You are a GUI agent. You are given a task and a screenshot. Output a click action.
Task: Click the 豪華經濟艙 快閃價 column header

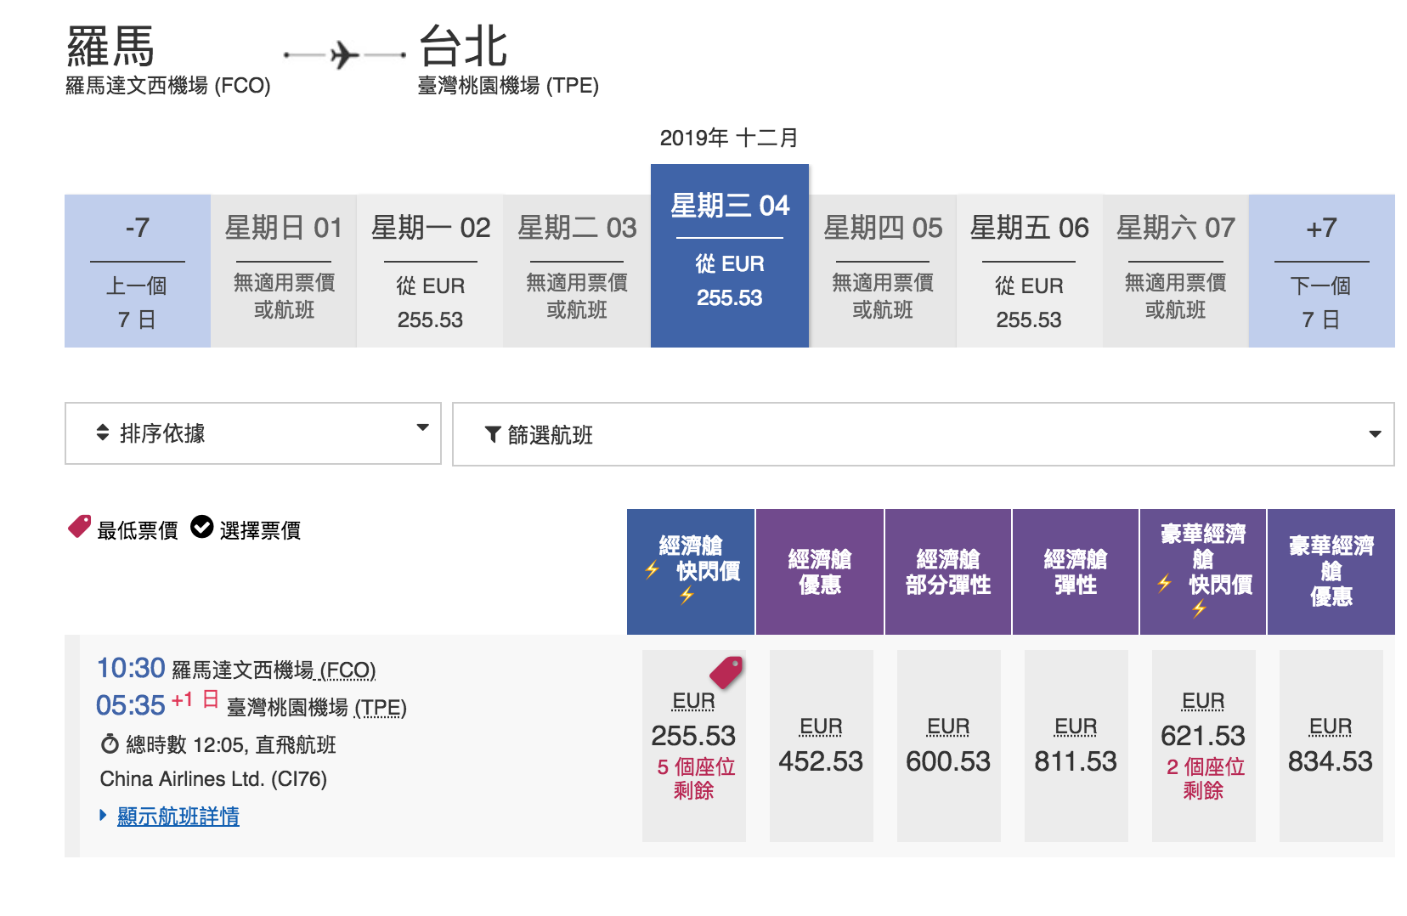click(1203, 572)
